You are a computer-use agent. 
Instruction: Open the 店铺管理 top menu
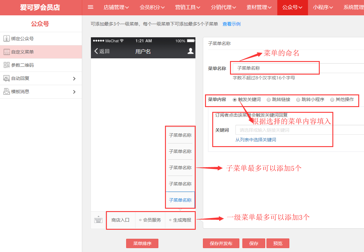[116, 8]
